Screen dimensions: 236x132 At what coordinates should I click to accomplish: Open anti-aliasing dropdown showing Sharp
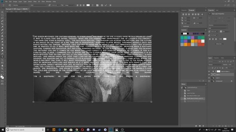(x=70, y=5)
